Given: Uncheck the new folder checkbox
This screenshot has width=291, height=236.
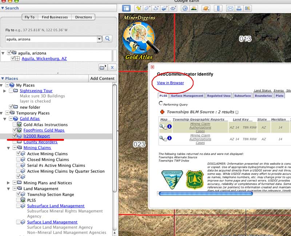Looking at the screenshot, I should point(11,107).
